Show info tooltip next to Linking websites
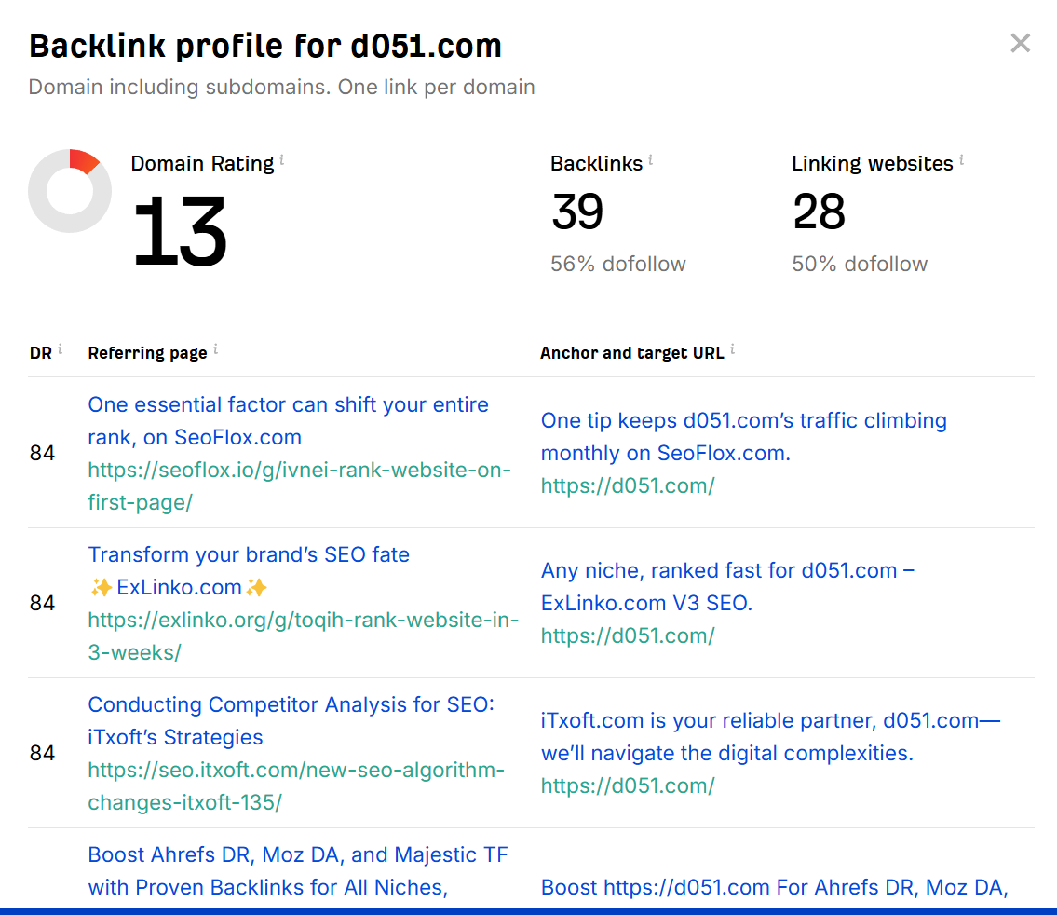The height and width of the screenshot is (915, 1057). pos(961,160)
